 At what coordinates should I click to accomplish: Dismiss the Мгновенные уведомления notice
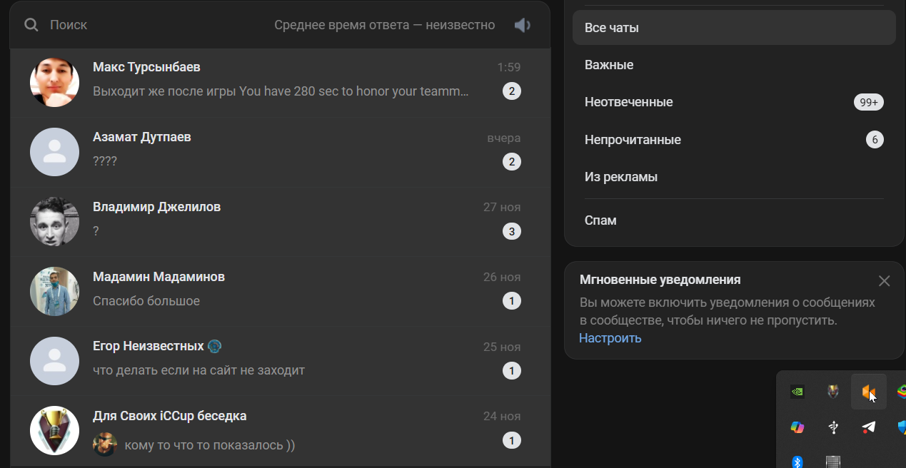pos(884,281)
